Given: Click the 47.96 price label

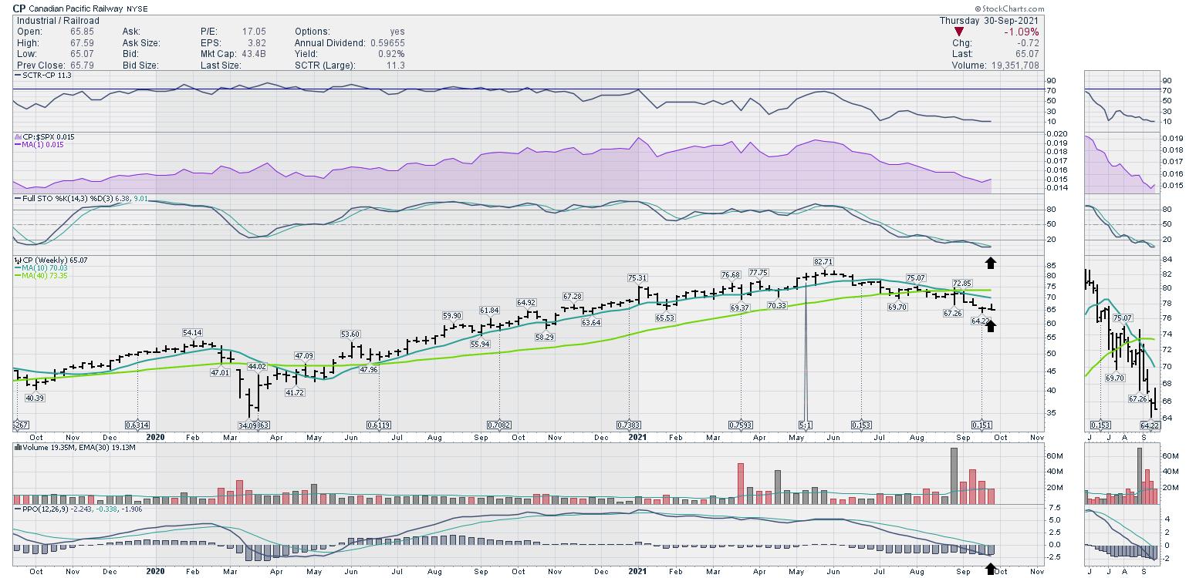Looking at the screenshot, I should click(368, 370).
